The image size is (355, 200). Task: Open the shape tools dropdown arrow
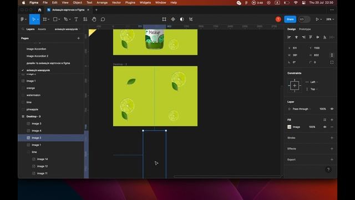click(59, 19)
